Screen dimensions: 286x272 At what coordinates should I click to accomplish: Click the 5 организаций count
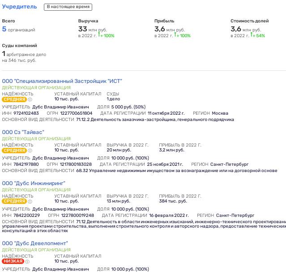(18, 29)
